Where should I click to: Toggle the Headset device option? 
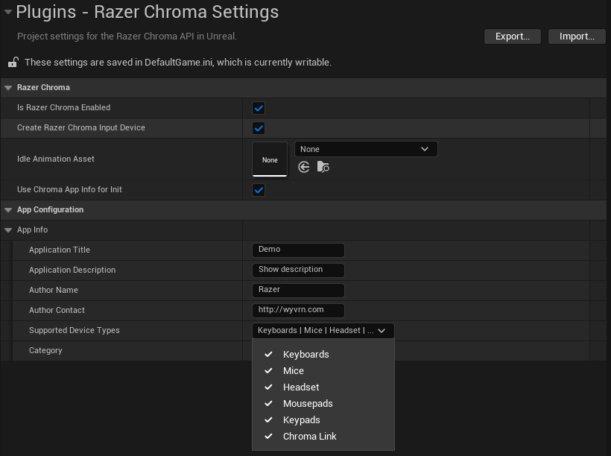point(300,387)
